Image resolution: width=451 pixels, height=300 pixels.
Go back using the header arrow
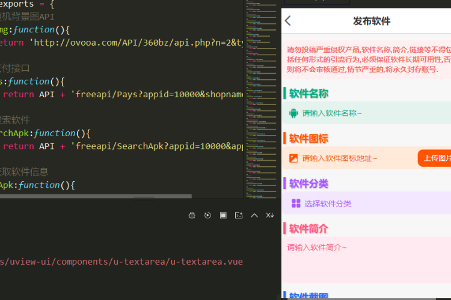(288, 21)
